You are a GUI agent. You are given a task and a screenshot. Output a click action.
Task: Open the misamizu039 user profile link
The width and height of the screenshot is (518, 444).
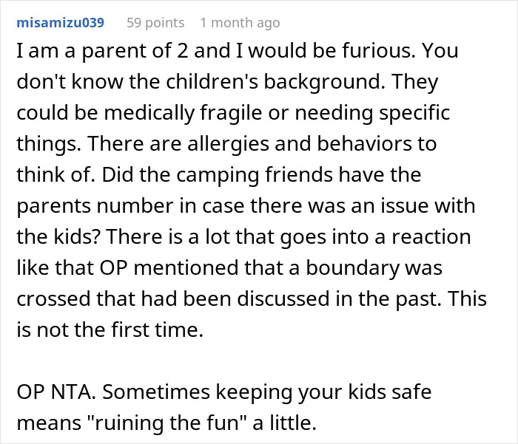pyautogui.click(x=61, y=23)
